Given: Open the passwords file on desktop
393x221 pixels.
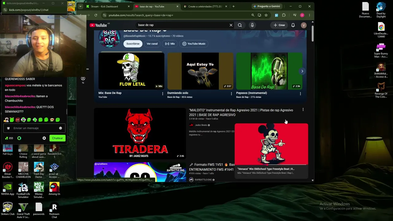Looking at the screenshot, I should point(39,209).
